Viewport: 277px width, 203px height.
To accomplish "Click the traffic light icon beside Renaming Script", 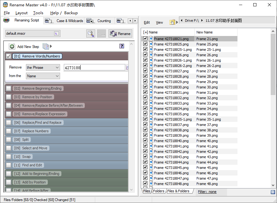I will click(x=7, y=21).
